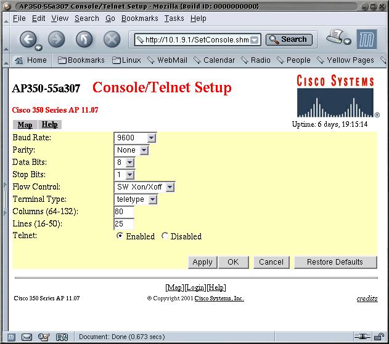Select the Telnet Enabled radio button
Image resolution: width=389 pixels, height=344 pixels.
point(120,236)
